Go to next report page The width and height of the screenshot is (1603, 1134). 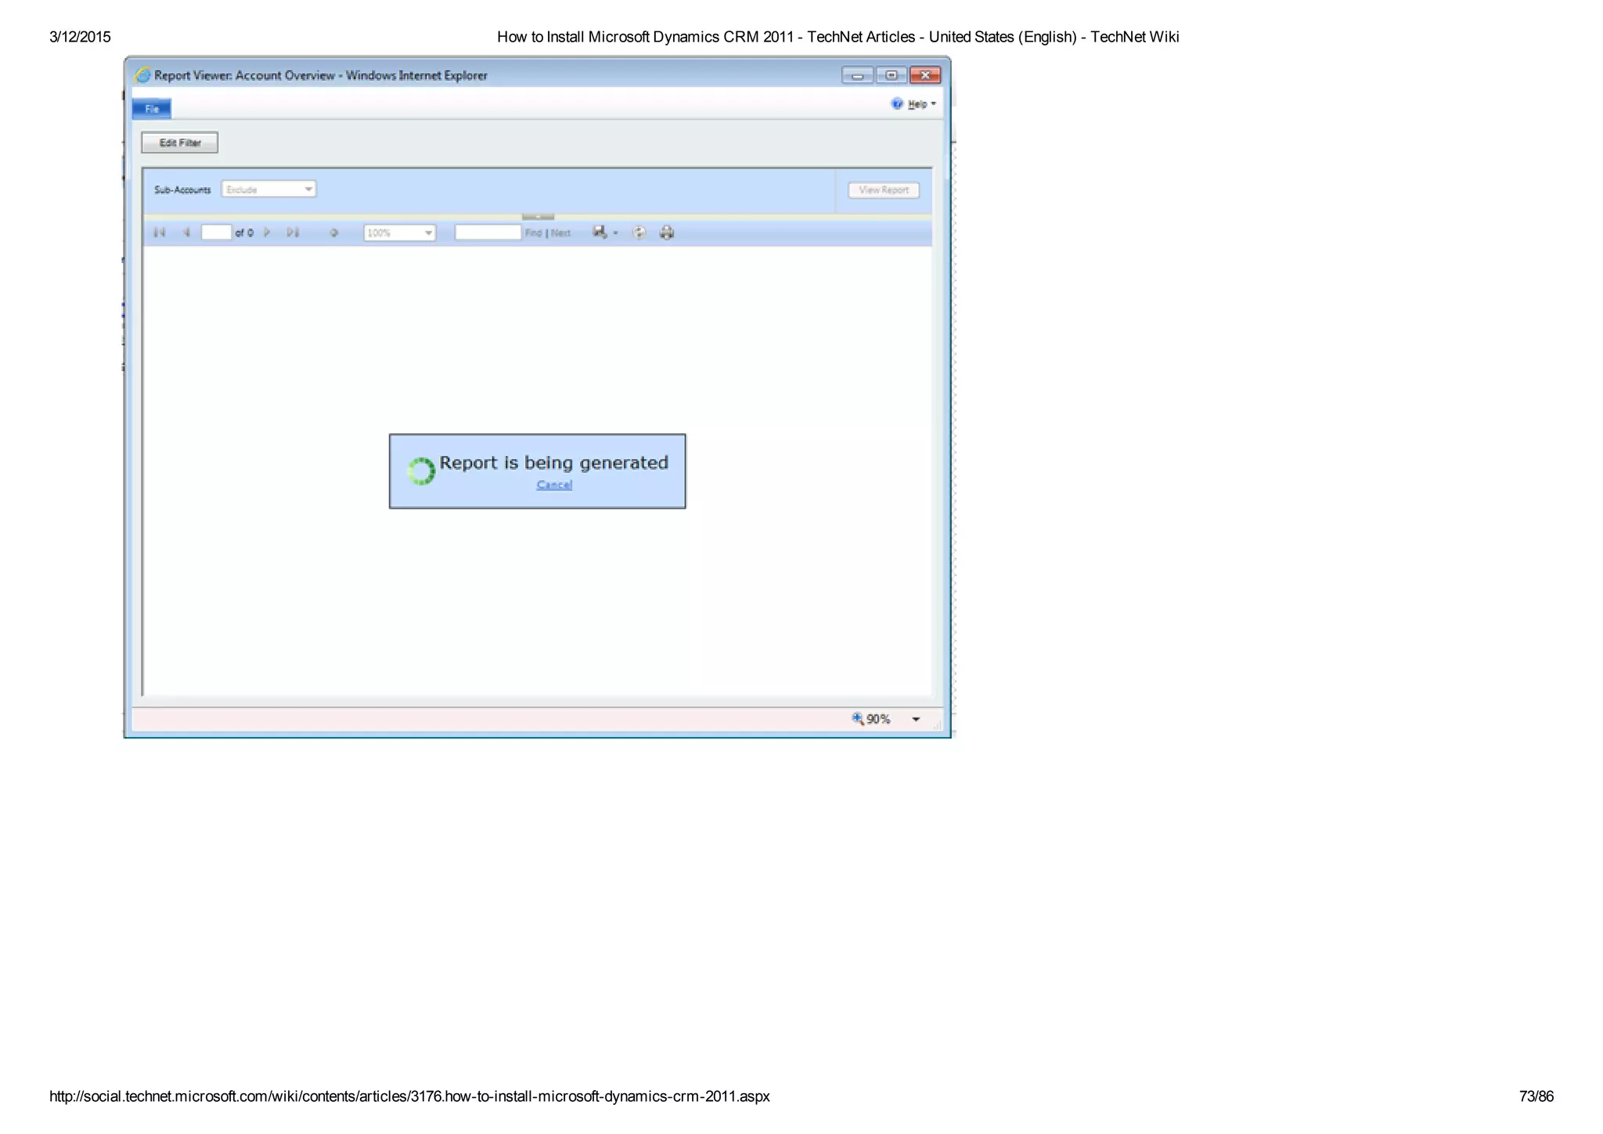coord(268,233)
